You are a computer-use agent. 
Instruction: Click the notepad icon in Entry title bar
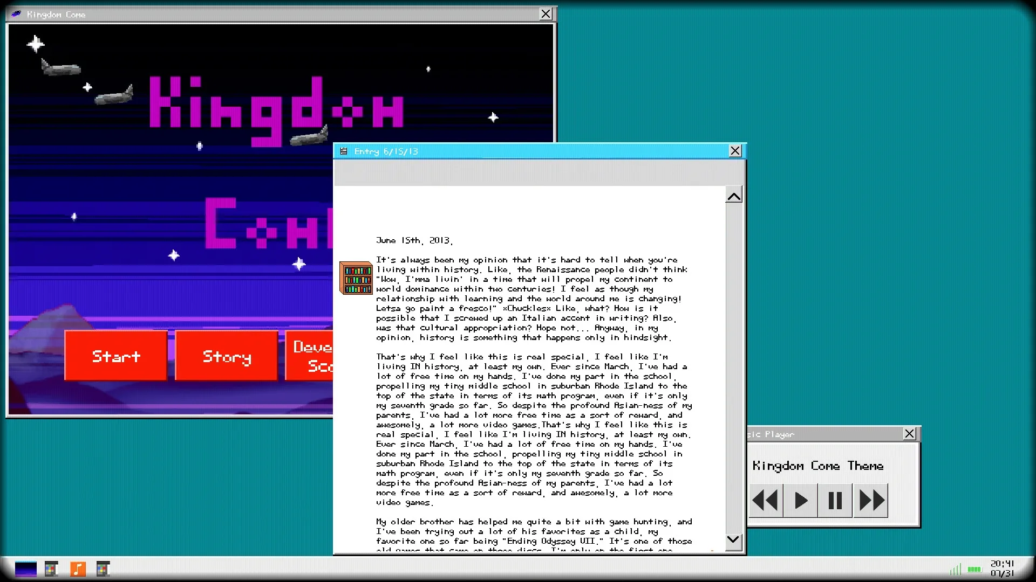[x=344, y=151]
